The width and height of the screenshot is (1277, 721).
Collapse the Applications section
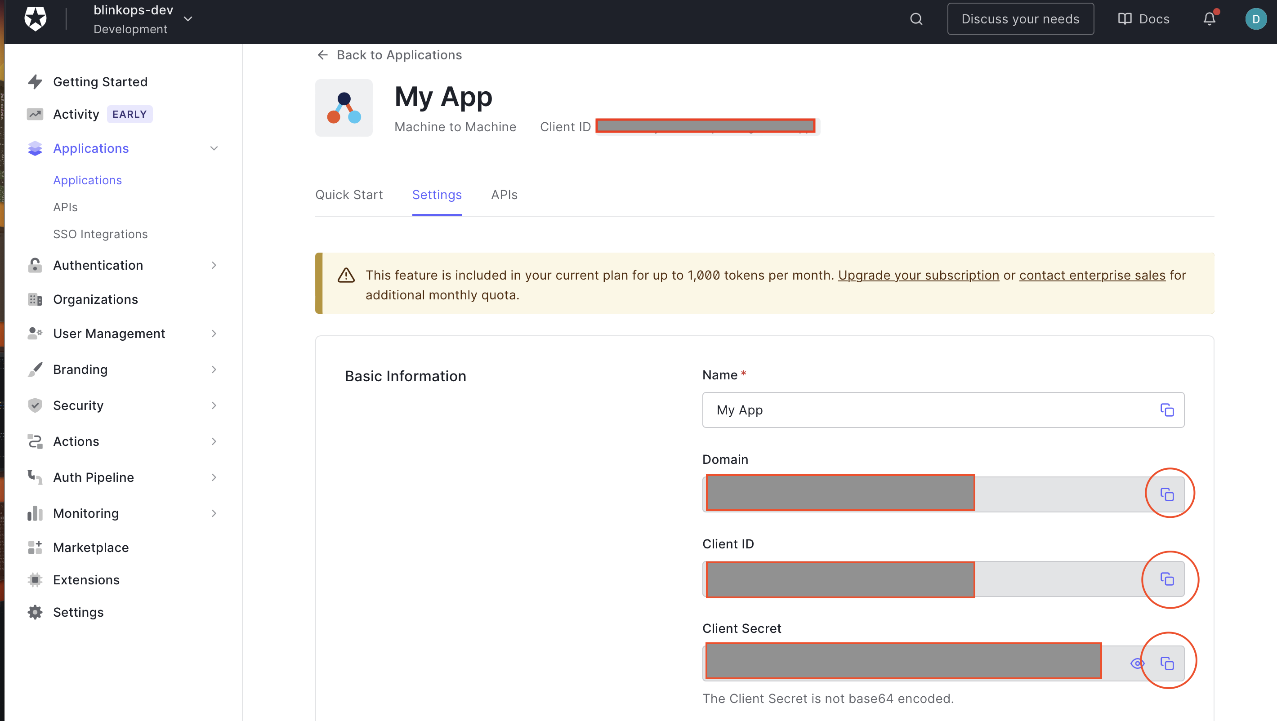pyautogui.click(x=214, y=148)
